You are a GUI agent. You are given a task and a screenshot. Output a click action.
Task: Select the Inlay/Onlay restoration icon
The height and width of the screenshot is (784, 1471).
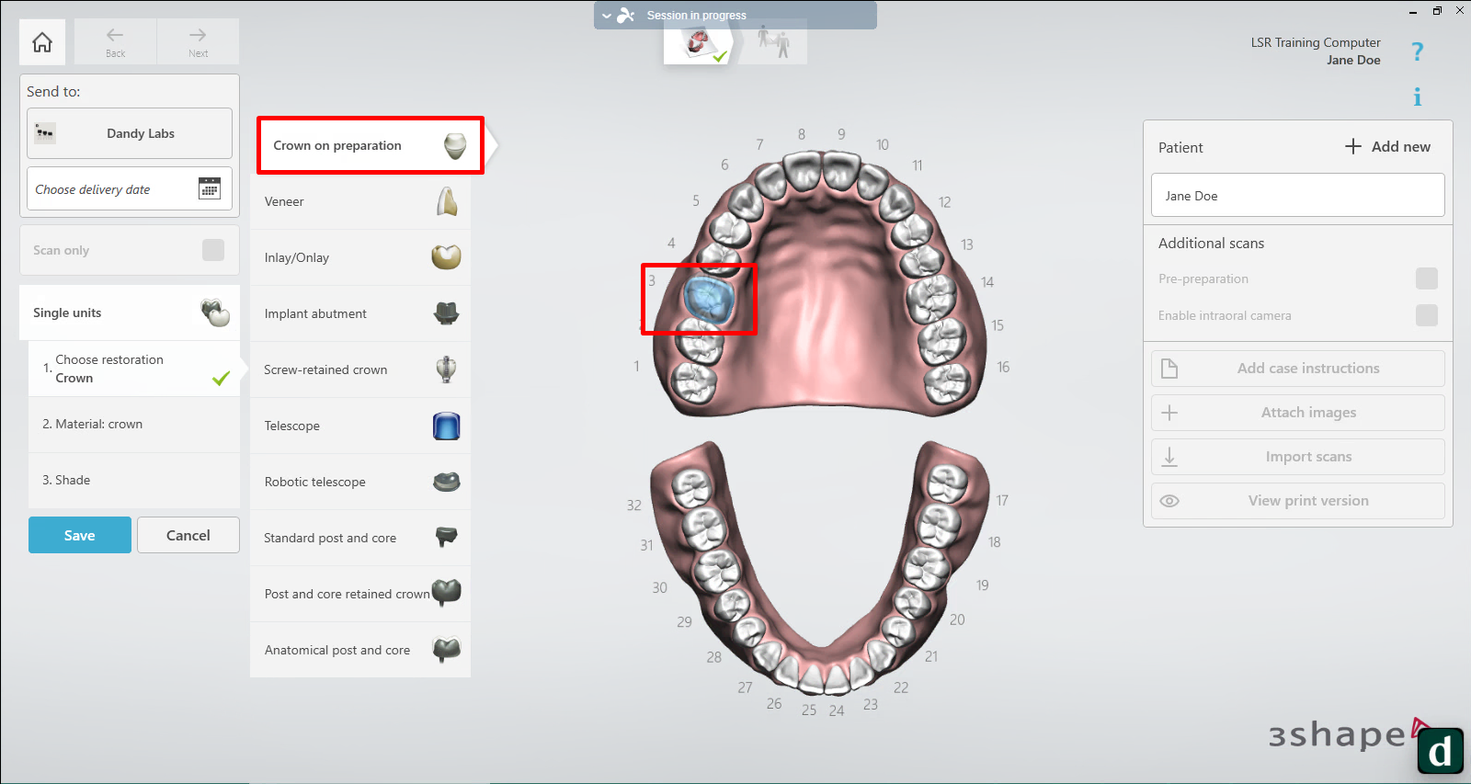446,257
